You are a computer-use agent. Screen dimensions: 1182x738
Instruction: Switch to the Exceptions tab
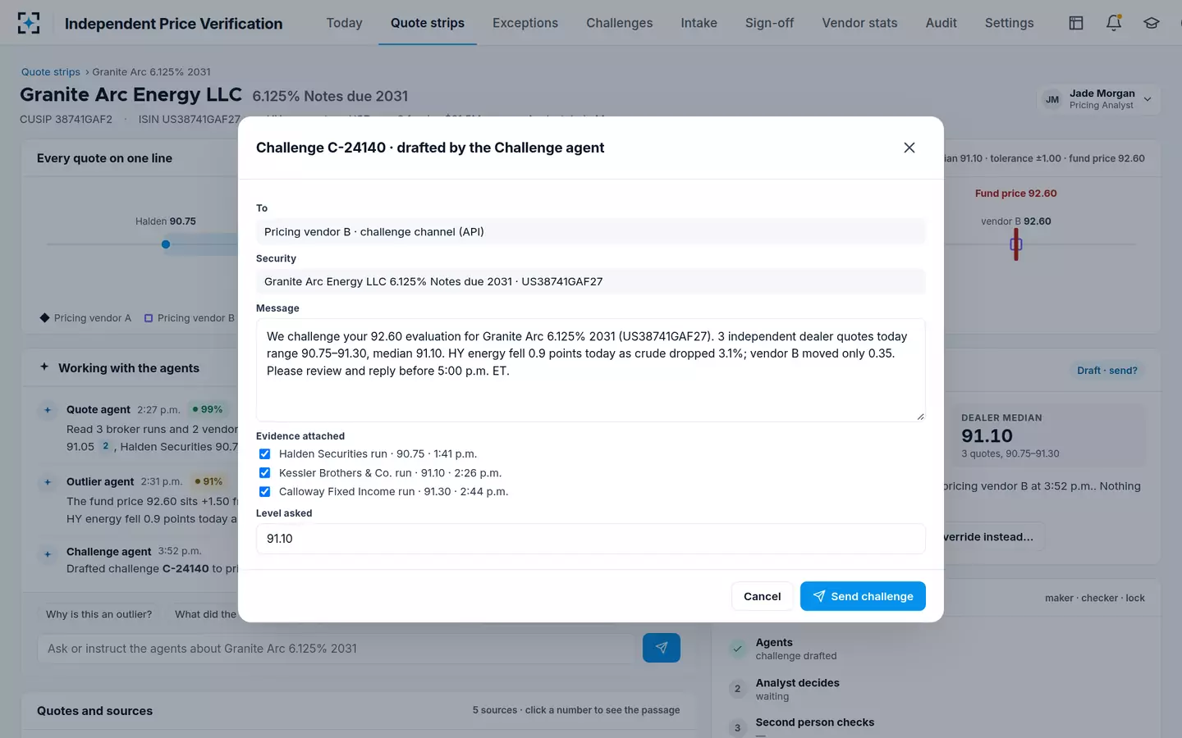click(525, 23)
